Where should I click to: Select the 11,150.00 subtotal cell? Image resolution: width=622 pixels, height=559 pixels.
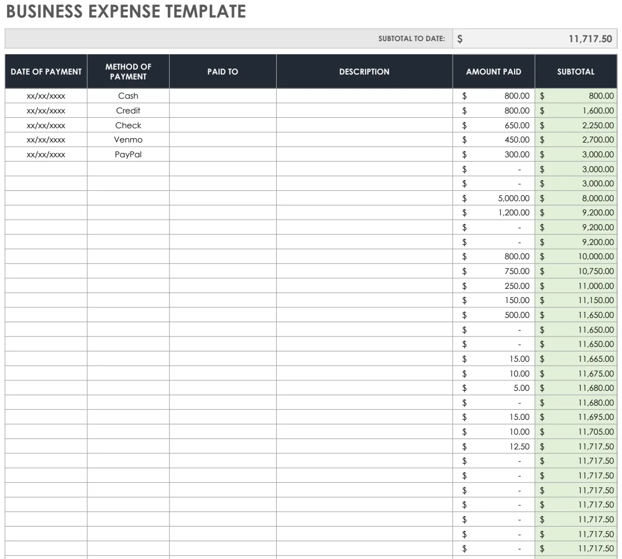[x=575, y=300]
